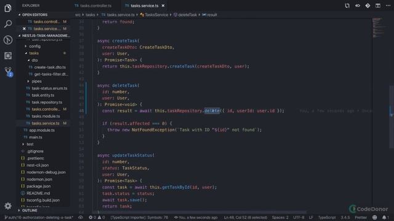Open More Actions ellipsis in editor toolbar

(388, 6)
